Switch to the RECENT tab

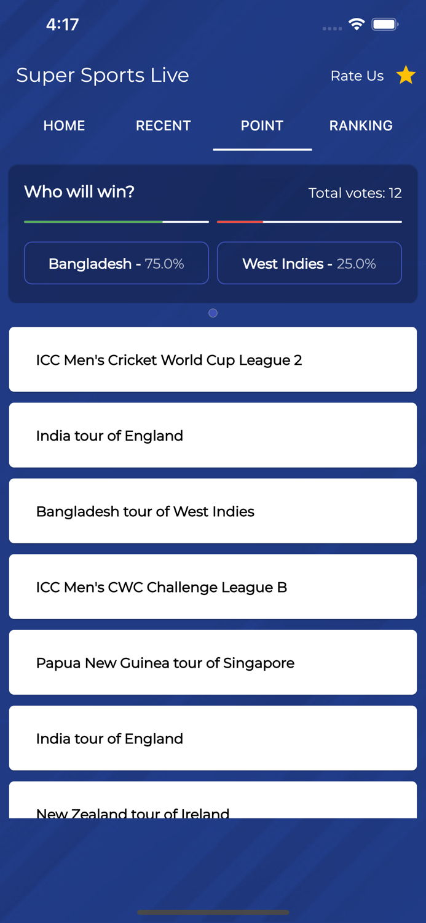[164, 126]
